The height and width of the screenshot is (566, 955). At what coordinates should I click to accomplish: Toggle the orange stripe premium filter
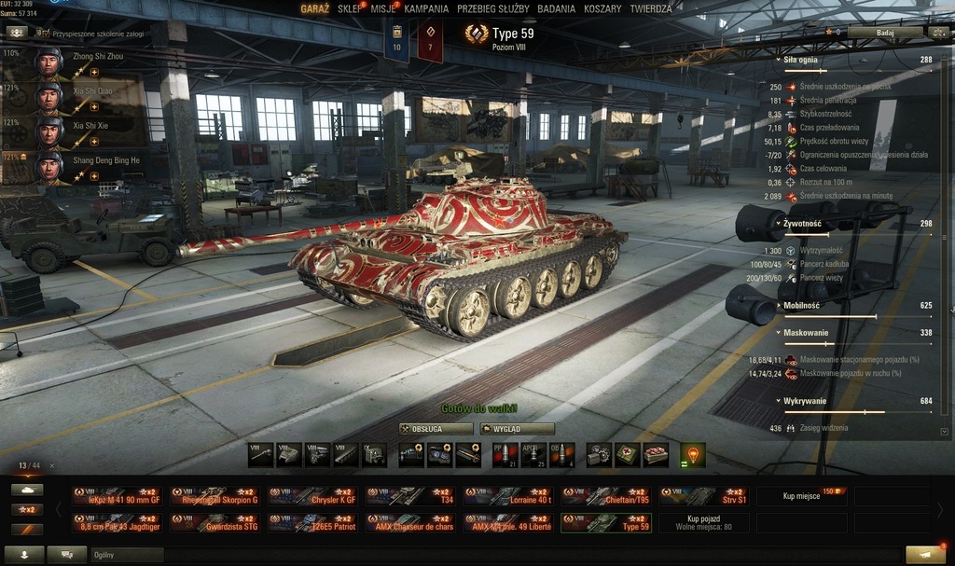27,530
